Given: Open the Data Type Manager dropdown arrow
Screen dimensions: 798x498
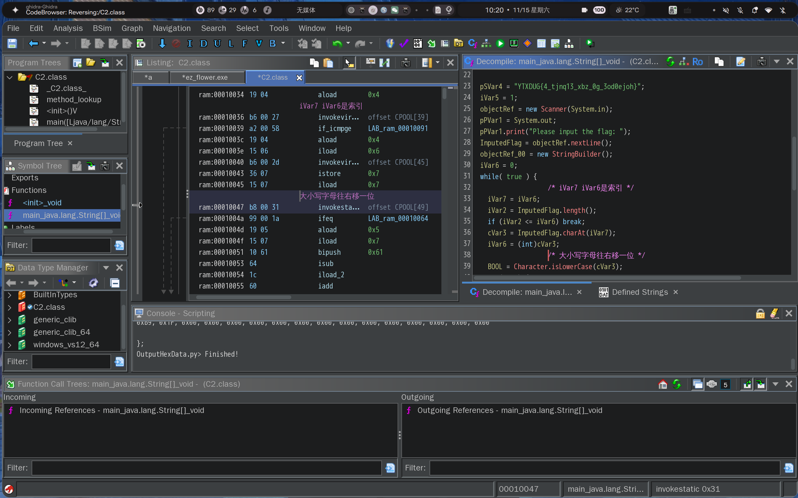Looking at the screenshot, I should (106, 268).
